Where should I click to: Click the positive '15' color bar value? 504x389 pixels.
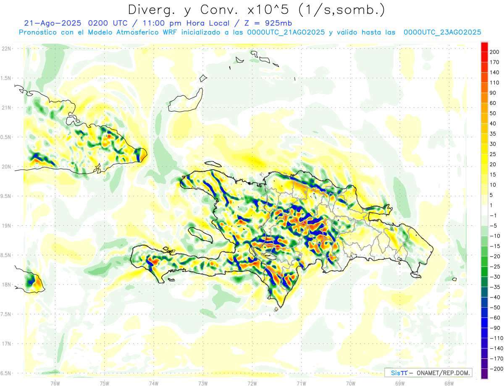point(493,175)
